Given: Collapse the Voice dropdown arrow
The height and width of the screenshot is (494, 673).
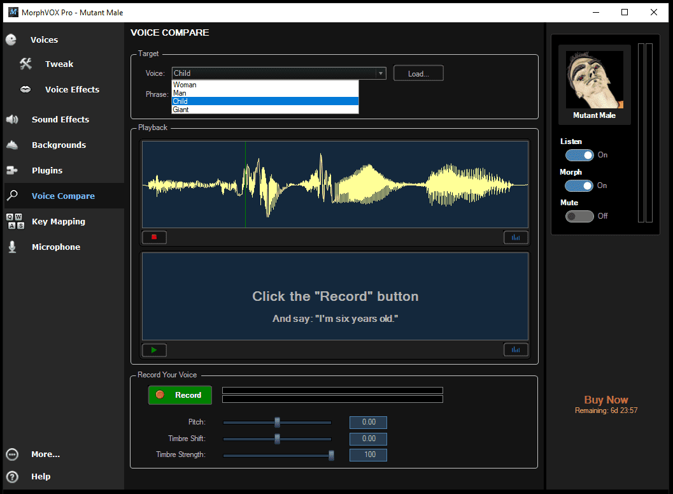Looking at the screenshot, I should 380,73.
